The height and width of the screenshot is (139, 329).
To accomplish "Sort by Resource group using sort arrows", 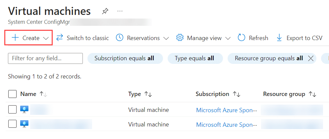I will tap(312, 94).
